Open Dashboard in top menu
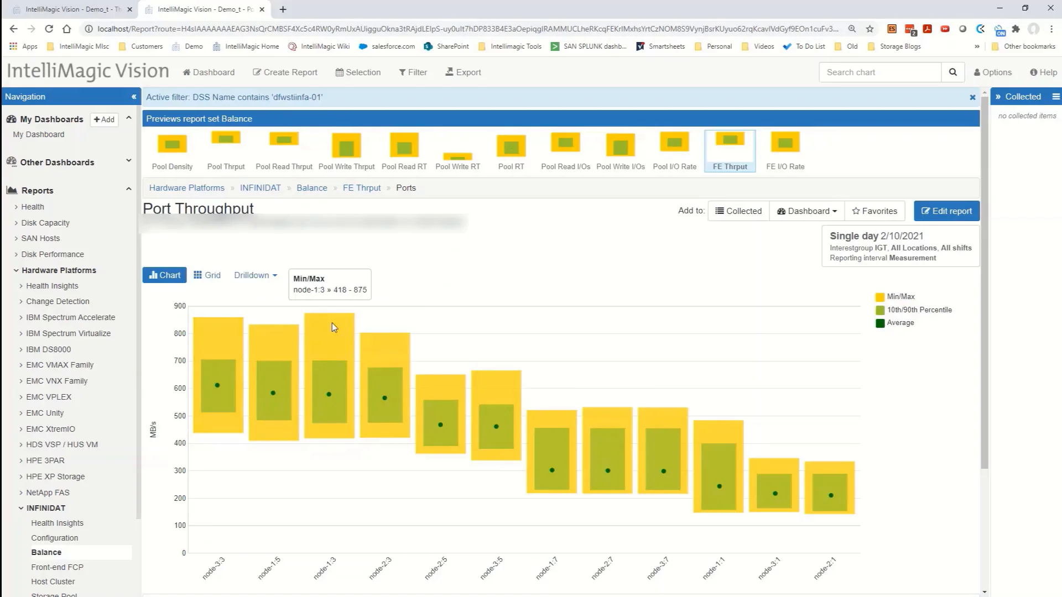The height and width of the screenshot is (597, 1062). click(x=209, y=72)
